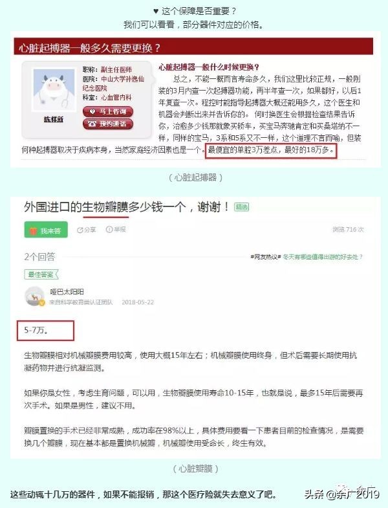Click the 马上咨询 consult button
Screen dimensions: 388x508
click(108, 111)
